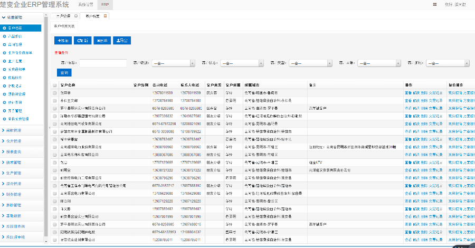Click the arrow icon beside 生产任务通知单
The height and width of the screenshot is (248, 475).
click(4, 53)
